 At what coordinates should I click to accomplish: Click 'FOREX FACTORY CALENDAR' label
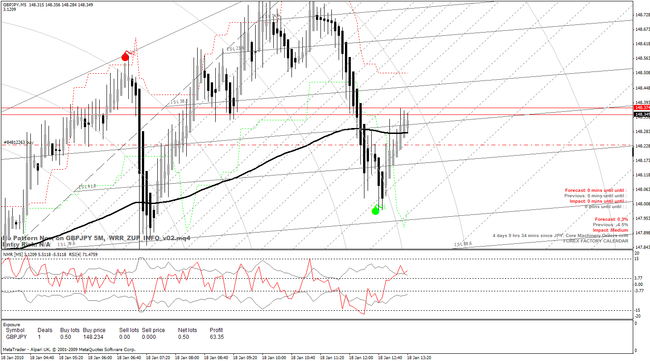(596, 241)
